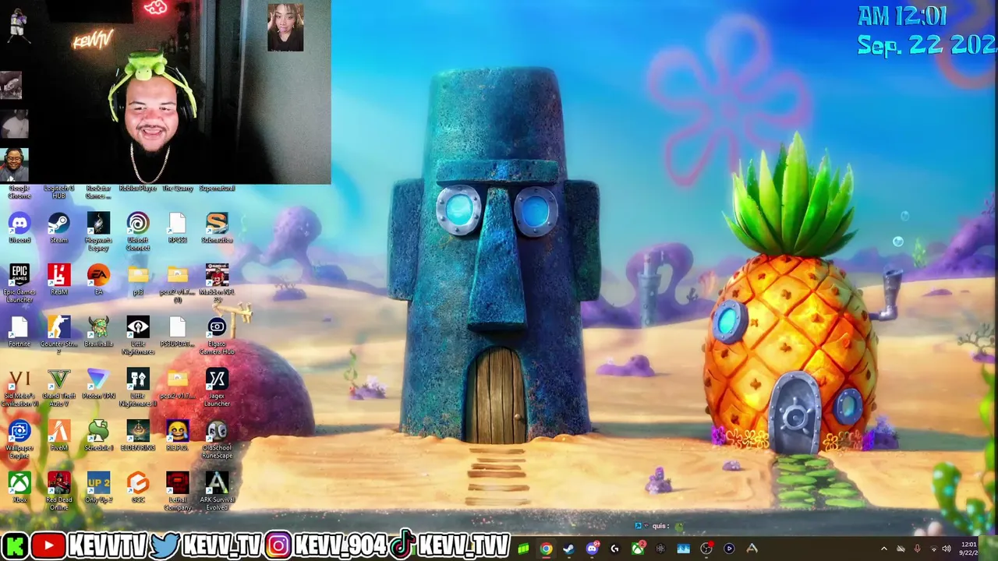Select the RPCS3 file on the desktop
This screenshot has height=561, width=998.
pyautogui.click(x=177, y=228)
